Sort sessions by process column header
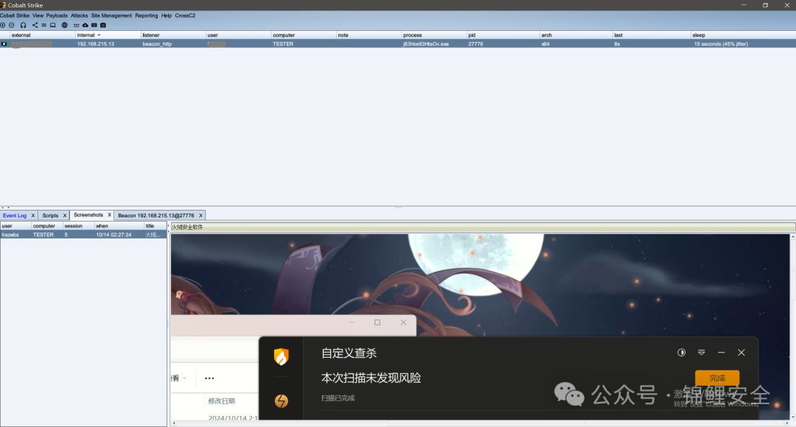The width and height of the screenshot is (796, 427). [x=433, y=35]
